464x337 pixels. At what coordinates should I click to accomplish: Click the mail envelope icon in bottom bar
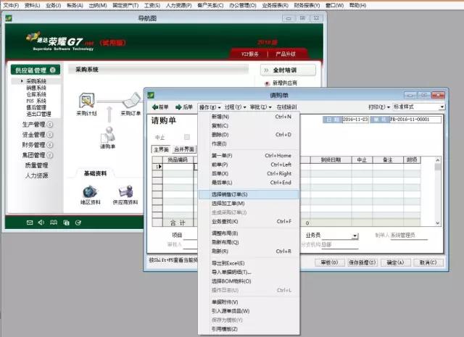30,222
